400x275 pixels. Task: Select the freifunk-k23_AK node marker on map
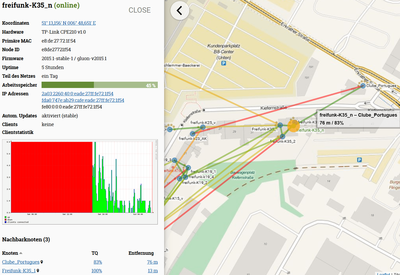point(193,134)
